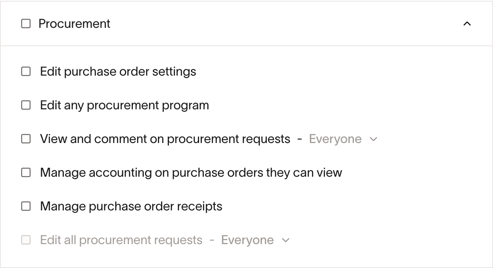Enable Manage accounting on purchase orders checkbox
This screenshot has height=268, width=493.
26,173
